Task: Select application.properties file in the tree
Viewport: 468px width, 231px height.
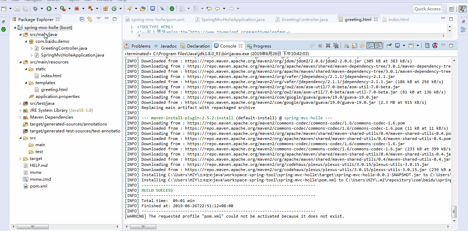Action: [x=57, y=97]
